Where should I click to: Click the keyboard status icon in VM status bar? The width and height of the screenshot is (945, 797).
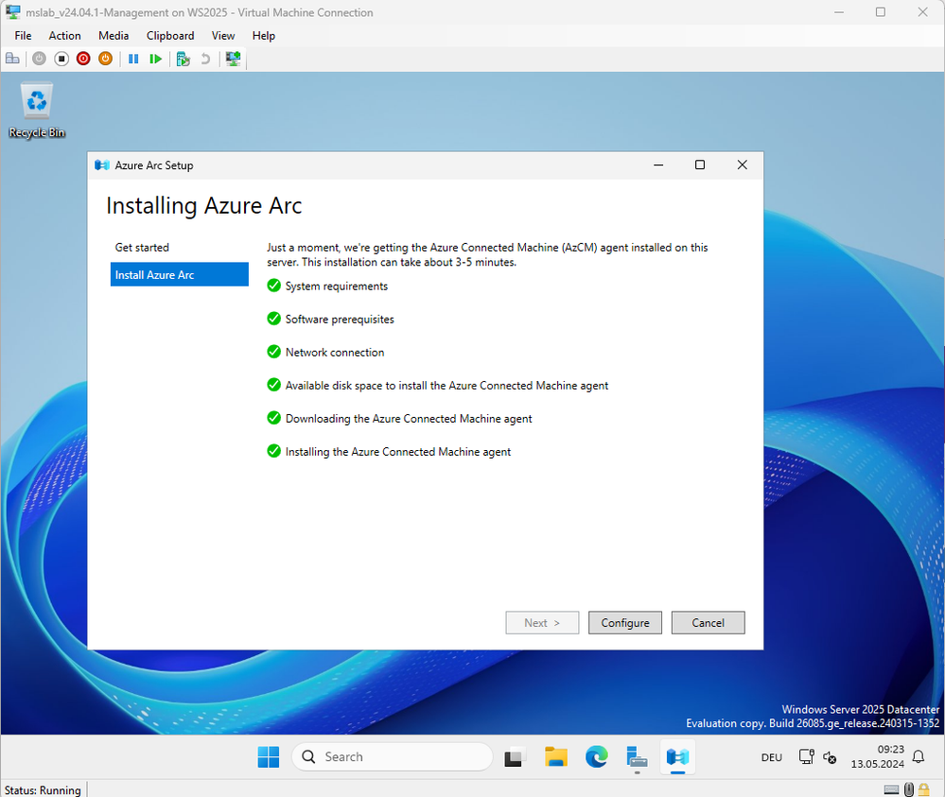click(x=891, y=789)
